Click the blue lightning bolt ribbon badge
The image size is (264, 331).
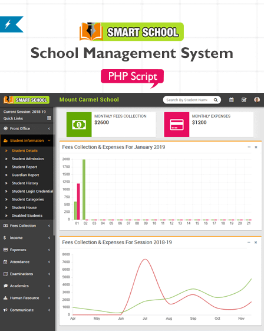coord(12,24)
